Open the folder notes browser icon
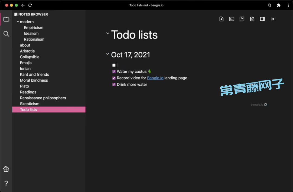The height and width of the screenshot is (192, 293). point(6,19)
